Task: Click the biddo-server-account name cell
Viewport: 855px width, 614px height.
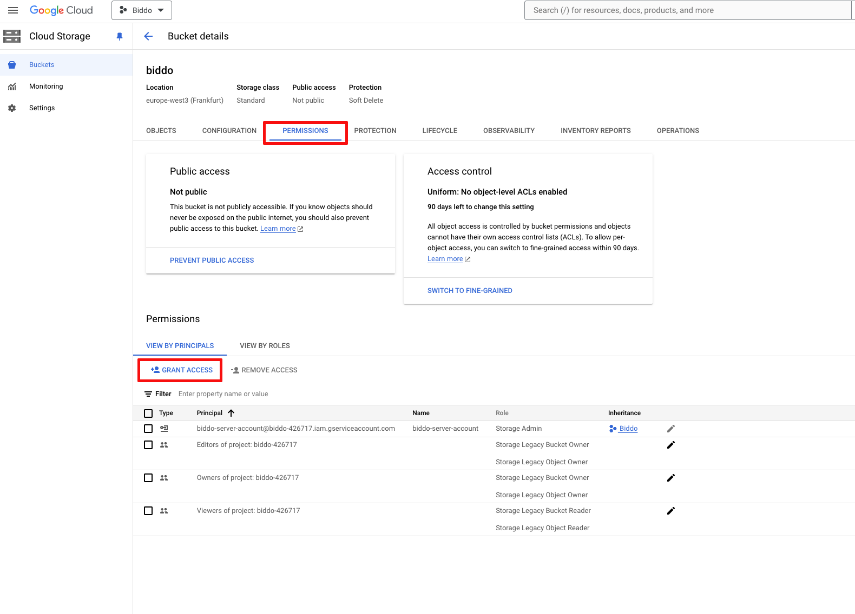Action: coord(445,429)
